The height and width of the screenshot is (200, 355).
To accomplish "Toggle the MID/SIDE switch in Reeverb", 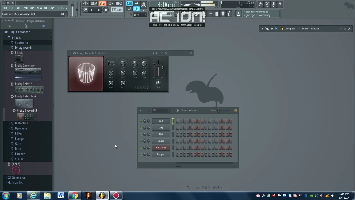I will (x=108, y=63).
